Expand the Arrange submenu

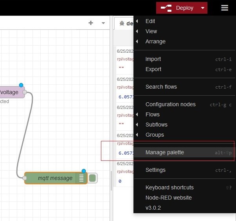155,41
